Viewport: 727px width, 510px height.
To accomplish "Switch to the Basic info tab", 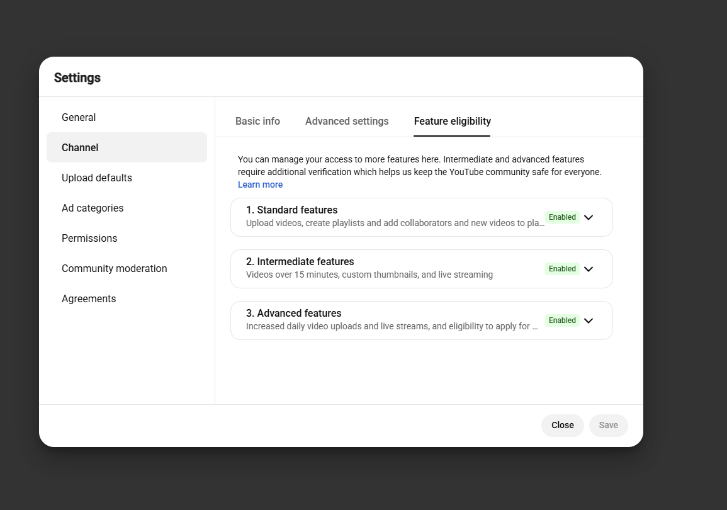I will click(x=258, y=121).
